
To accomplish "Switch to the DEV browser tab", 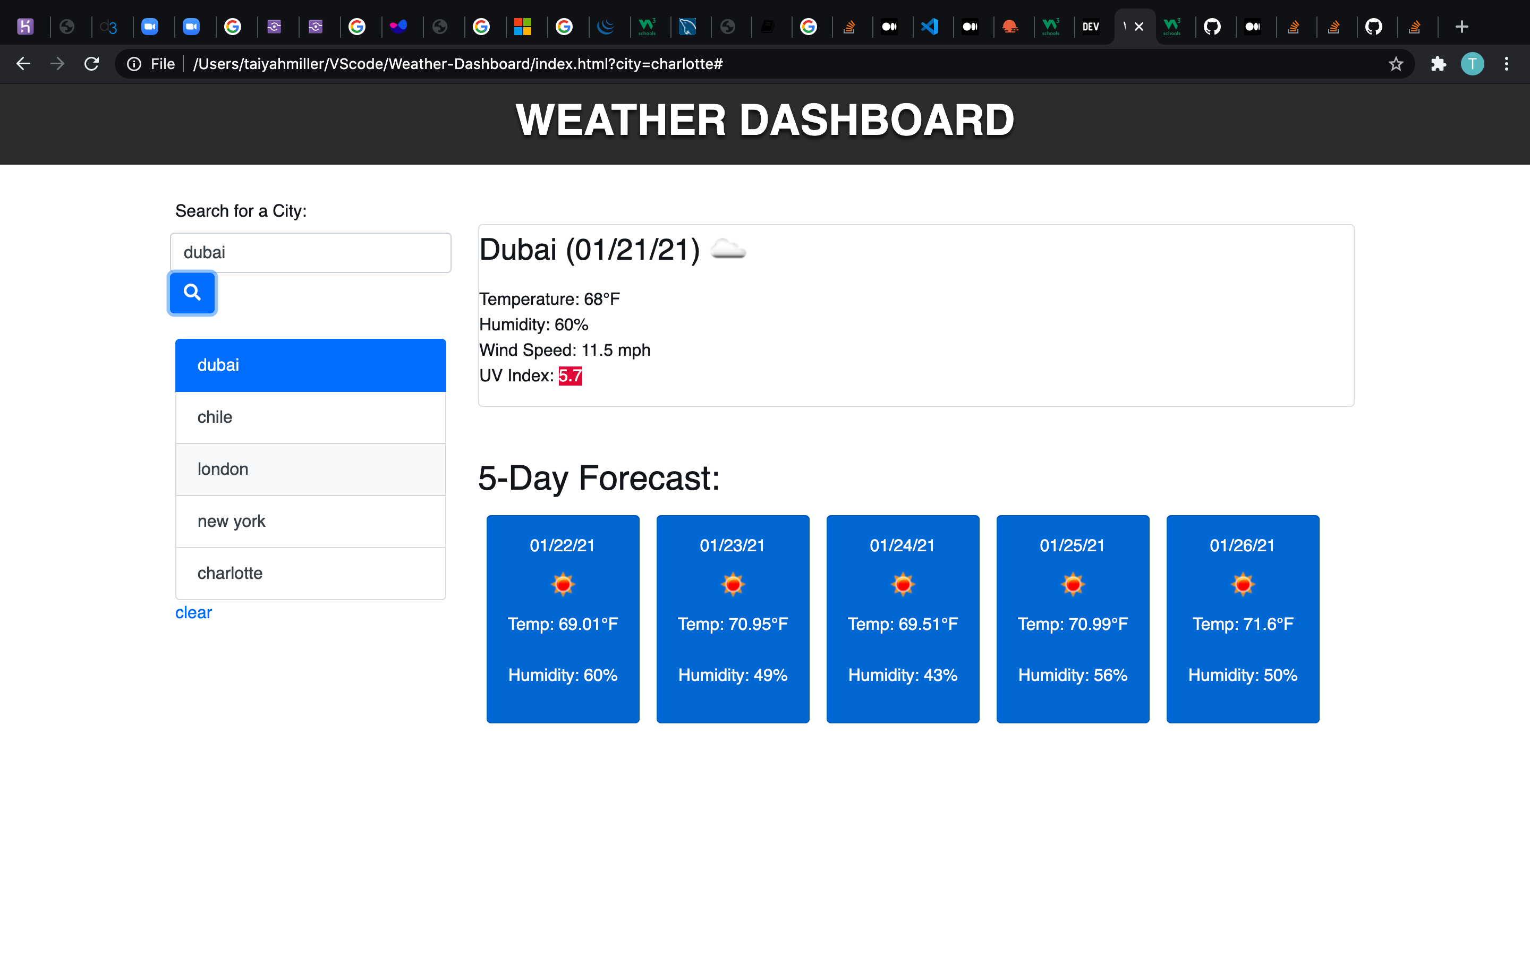I will (1091, 27).
